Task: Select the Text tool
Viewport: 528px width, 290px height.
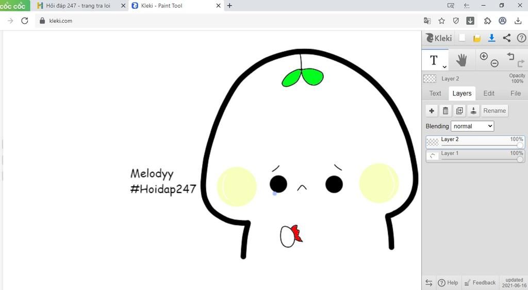Action: pyautogui.click(x=435, y=60)
